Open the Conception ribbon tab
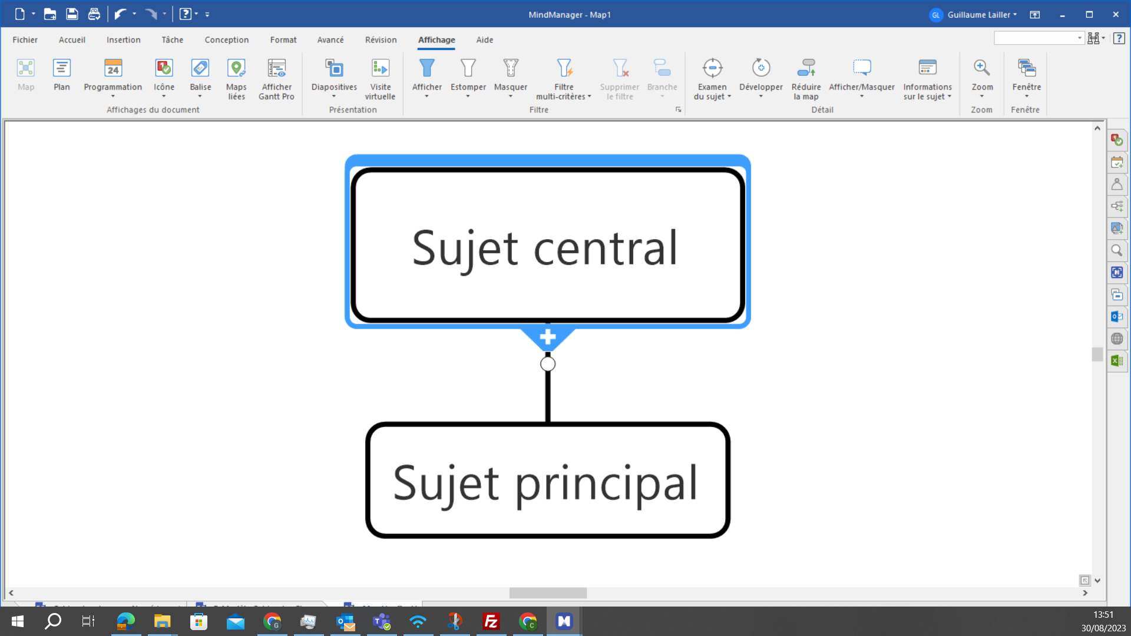Viewport: 1131px width, 636px height. coord(227,40)
